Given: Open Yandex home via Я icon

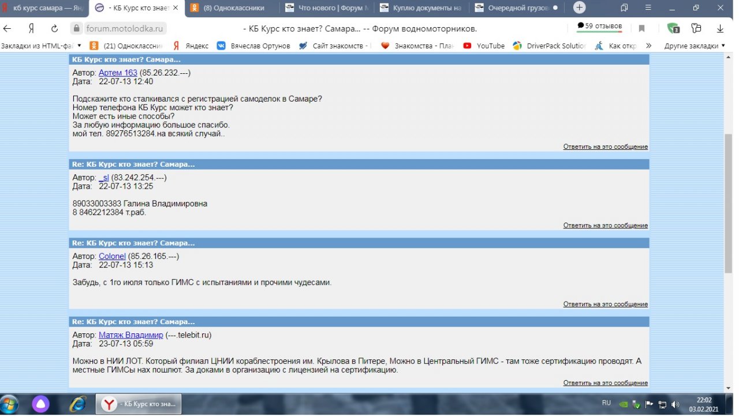Looking at the screenshot, I should coord(32,28).
